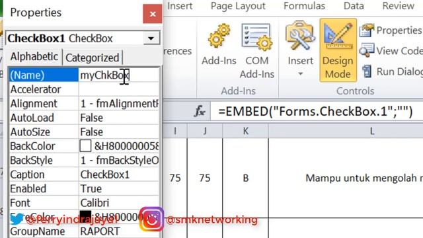Open the Insert ribbon tab

[x=180, y=6]
